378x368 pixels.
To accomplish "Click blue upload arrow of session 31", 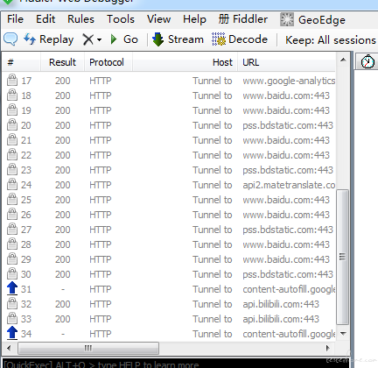I will tap(12, 288).
